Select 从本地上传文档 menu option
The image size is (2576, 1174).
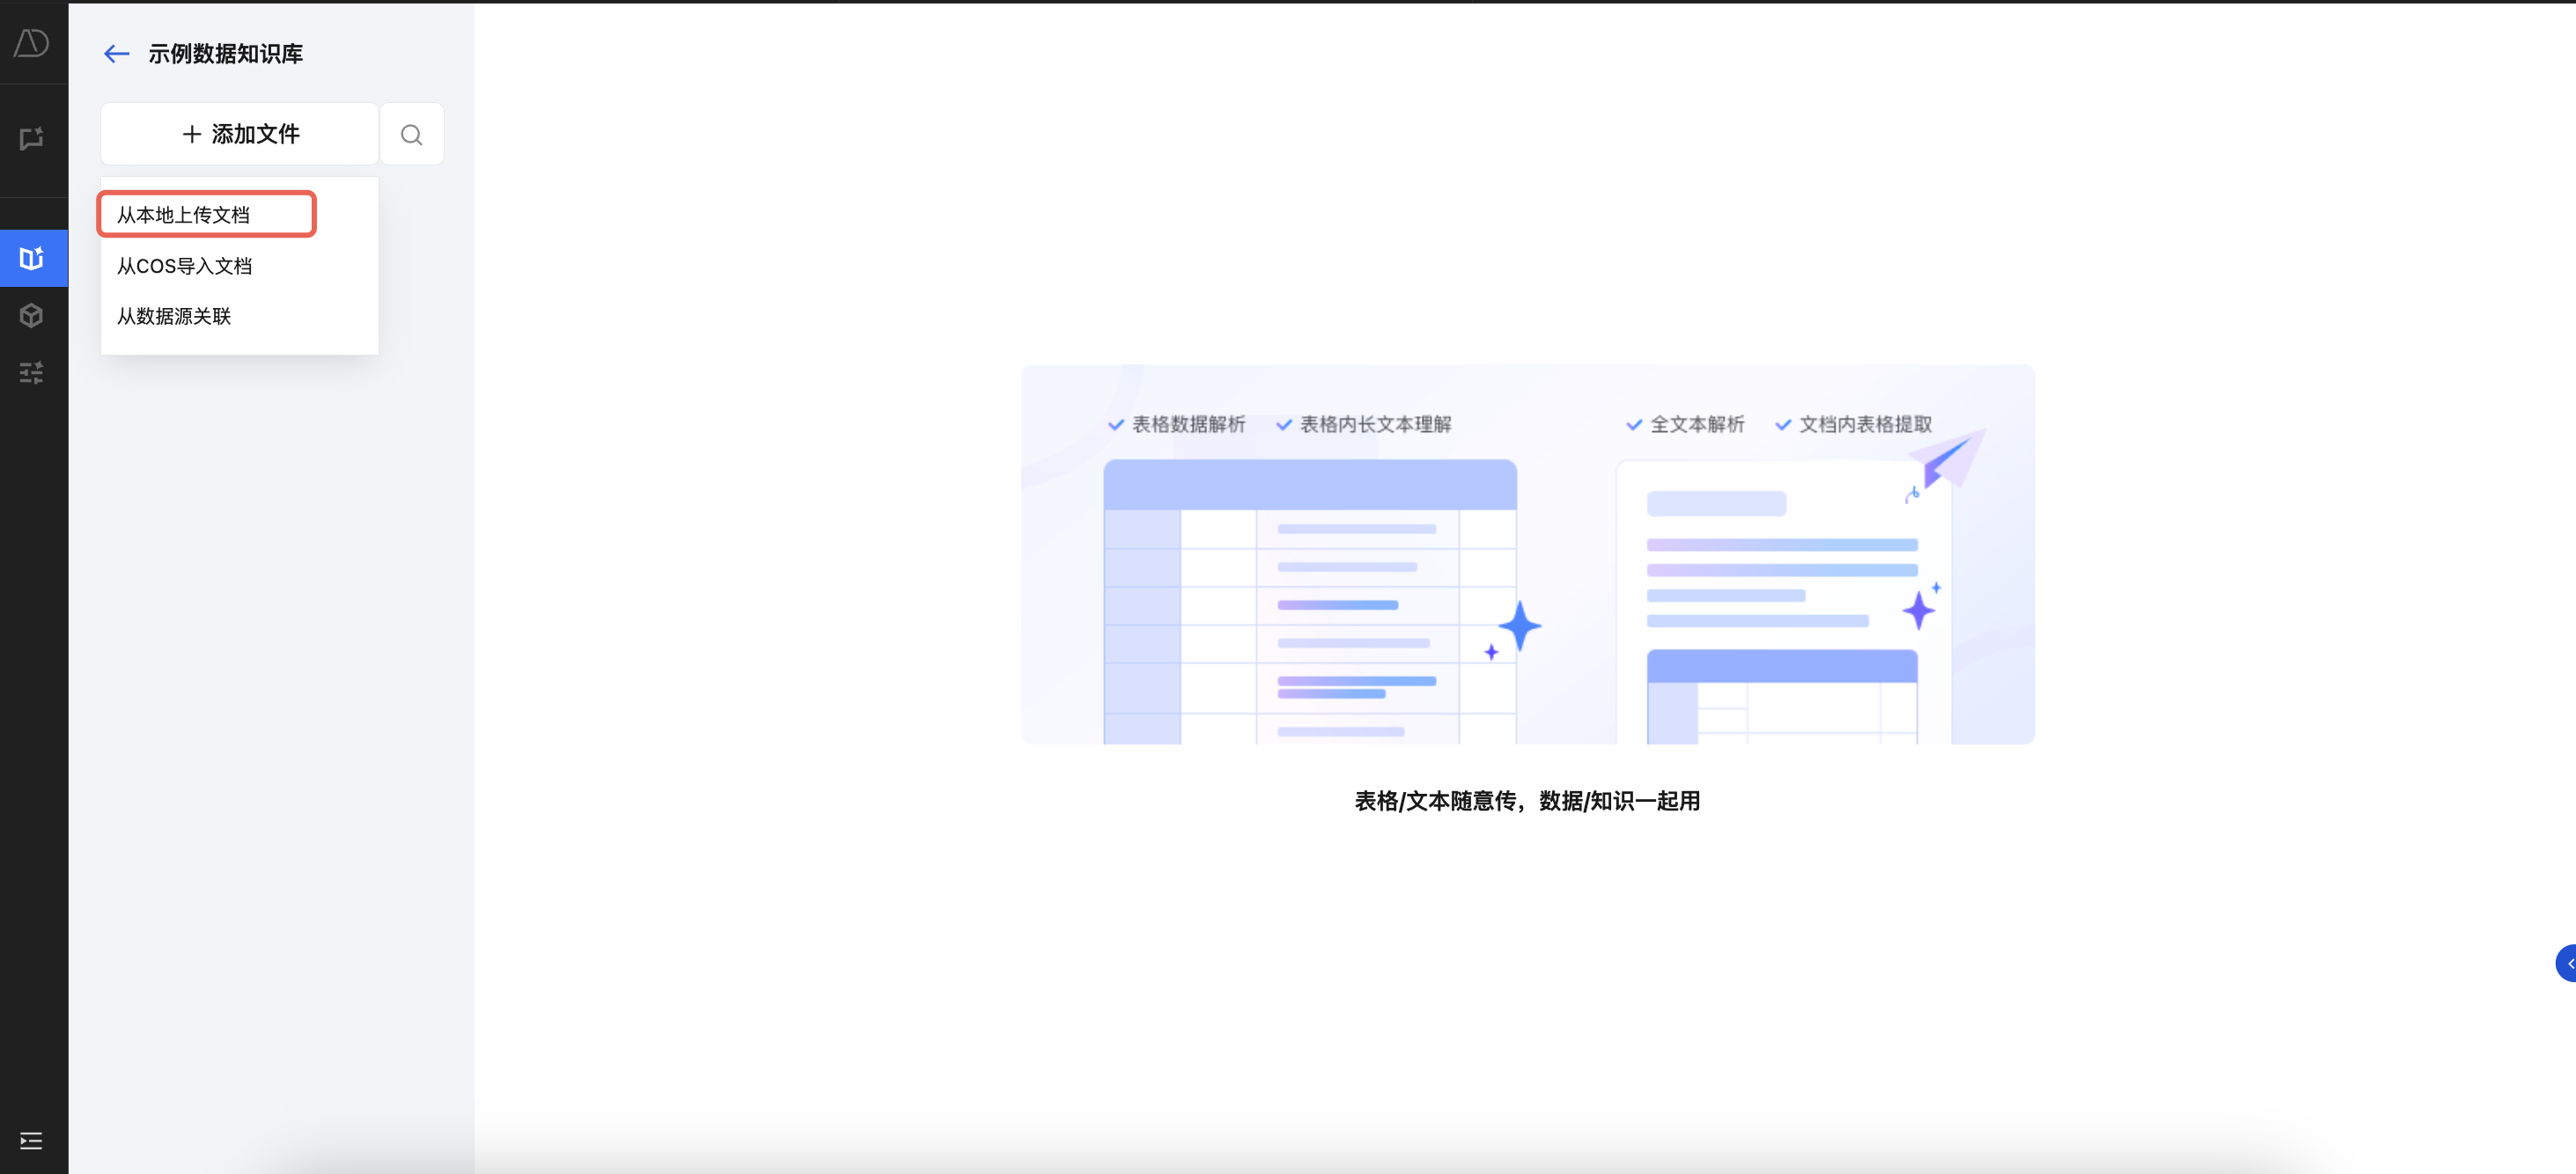tap(184, 215)
